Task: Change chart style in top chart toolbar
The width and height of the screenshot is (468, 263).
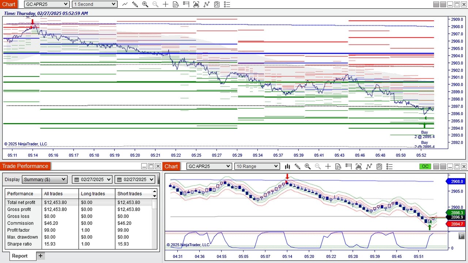Action: pyautogui.click(x=125, y=4)
